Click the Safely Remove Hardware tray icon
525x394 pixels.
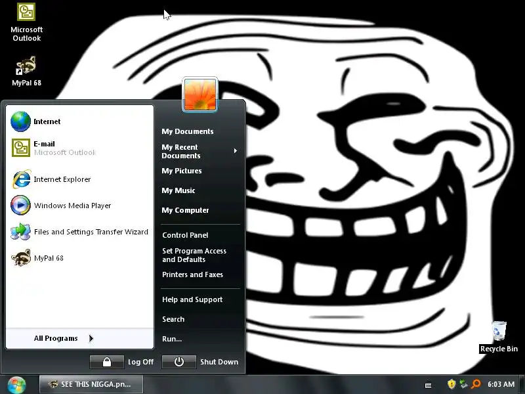click(464, 384)
